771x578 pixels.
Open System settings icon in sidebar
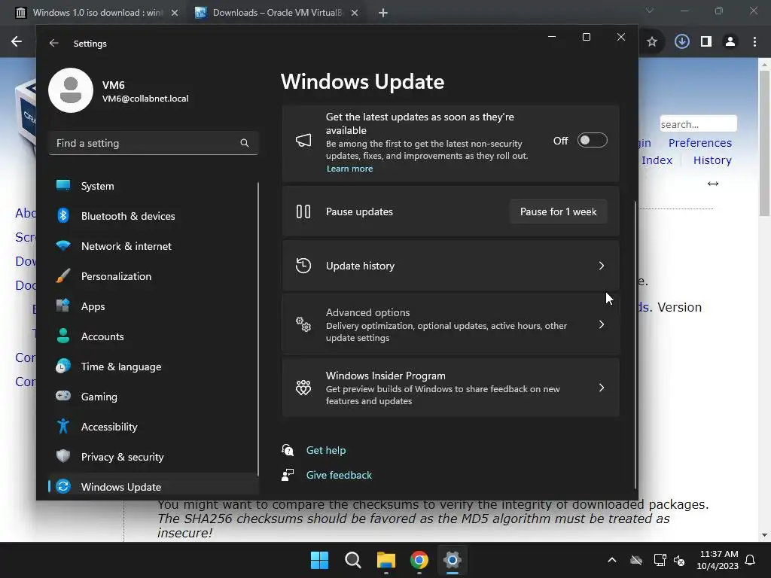[x=63, y=185]
